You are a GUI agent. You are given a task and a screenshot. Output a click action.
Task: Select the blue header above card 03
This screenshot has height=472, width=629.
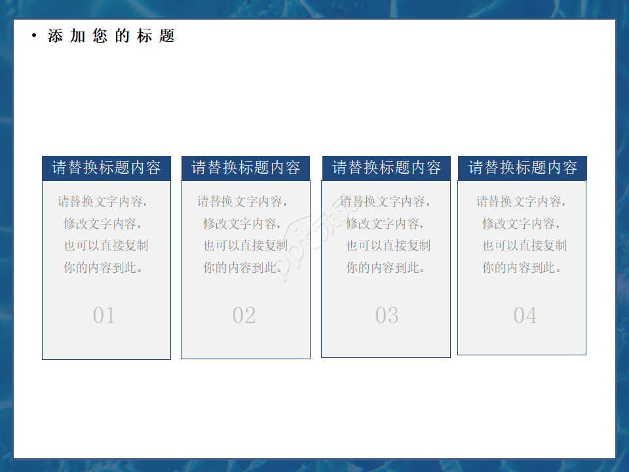(x=387, y=168)
